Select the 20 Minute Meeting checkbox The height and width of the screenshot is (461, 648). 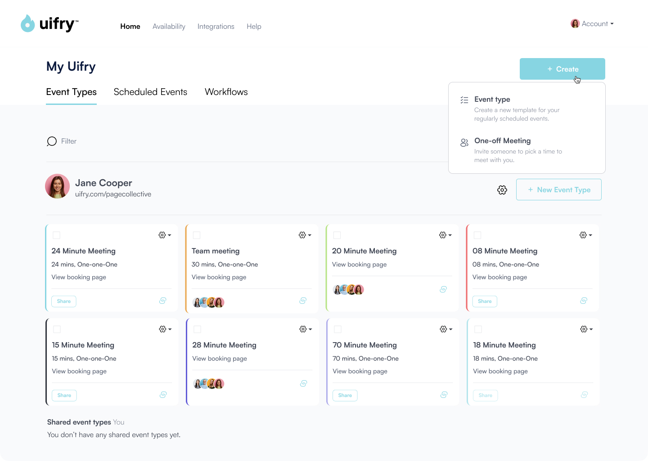(x=337, y=235)
